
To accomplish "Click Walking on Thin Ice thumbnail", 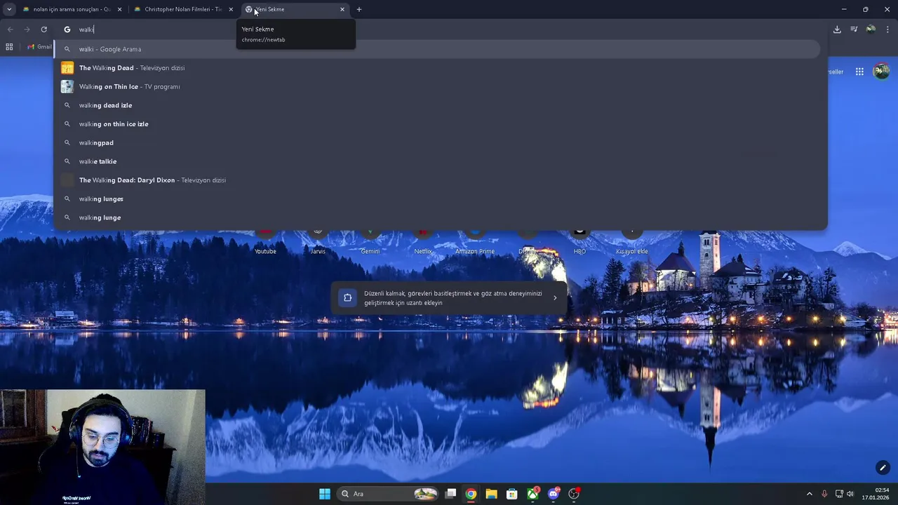I will click(x=67, y=86).
